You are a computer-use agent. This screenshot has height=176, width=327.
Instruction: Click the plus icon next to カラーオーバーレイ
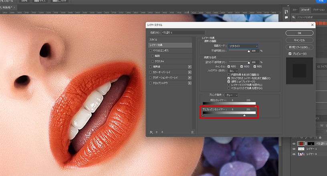190,72
